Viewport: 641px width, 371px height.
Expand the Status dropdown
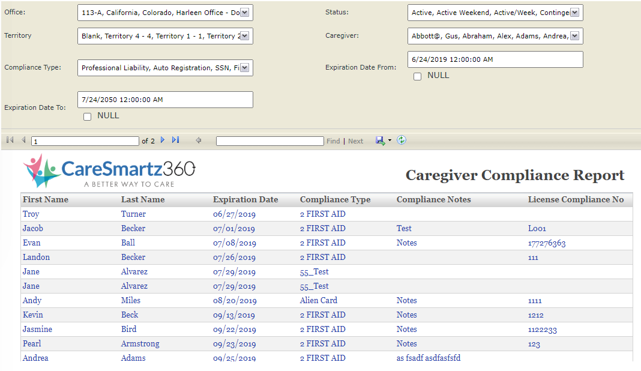point(574,13)
